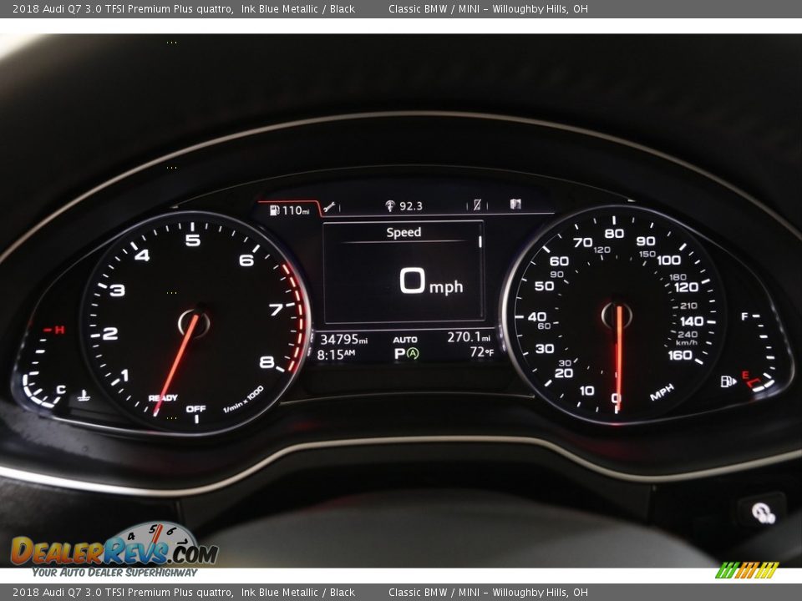
Task: Click the READY label on tachometer
Action: tap(163, 397)
